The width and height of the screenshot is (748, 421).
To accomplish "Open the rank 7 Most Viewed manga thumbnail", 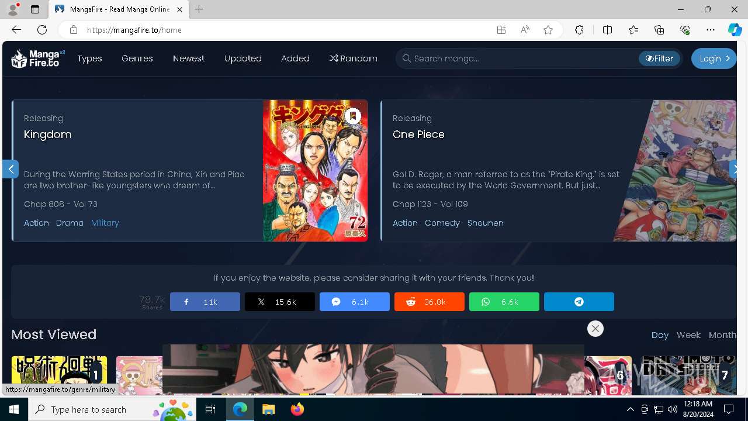I will pyautogui.click(x=688, y=375).
